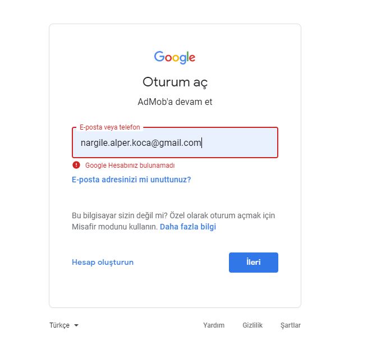The height and width of the screenshot is (354, 372).
Task: Open the Yardım footer link
Action: (214, 325)
